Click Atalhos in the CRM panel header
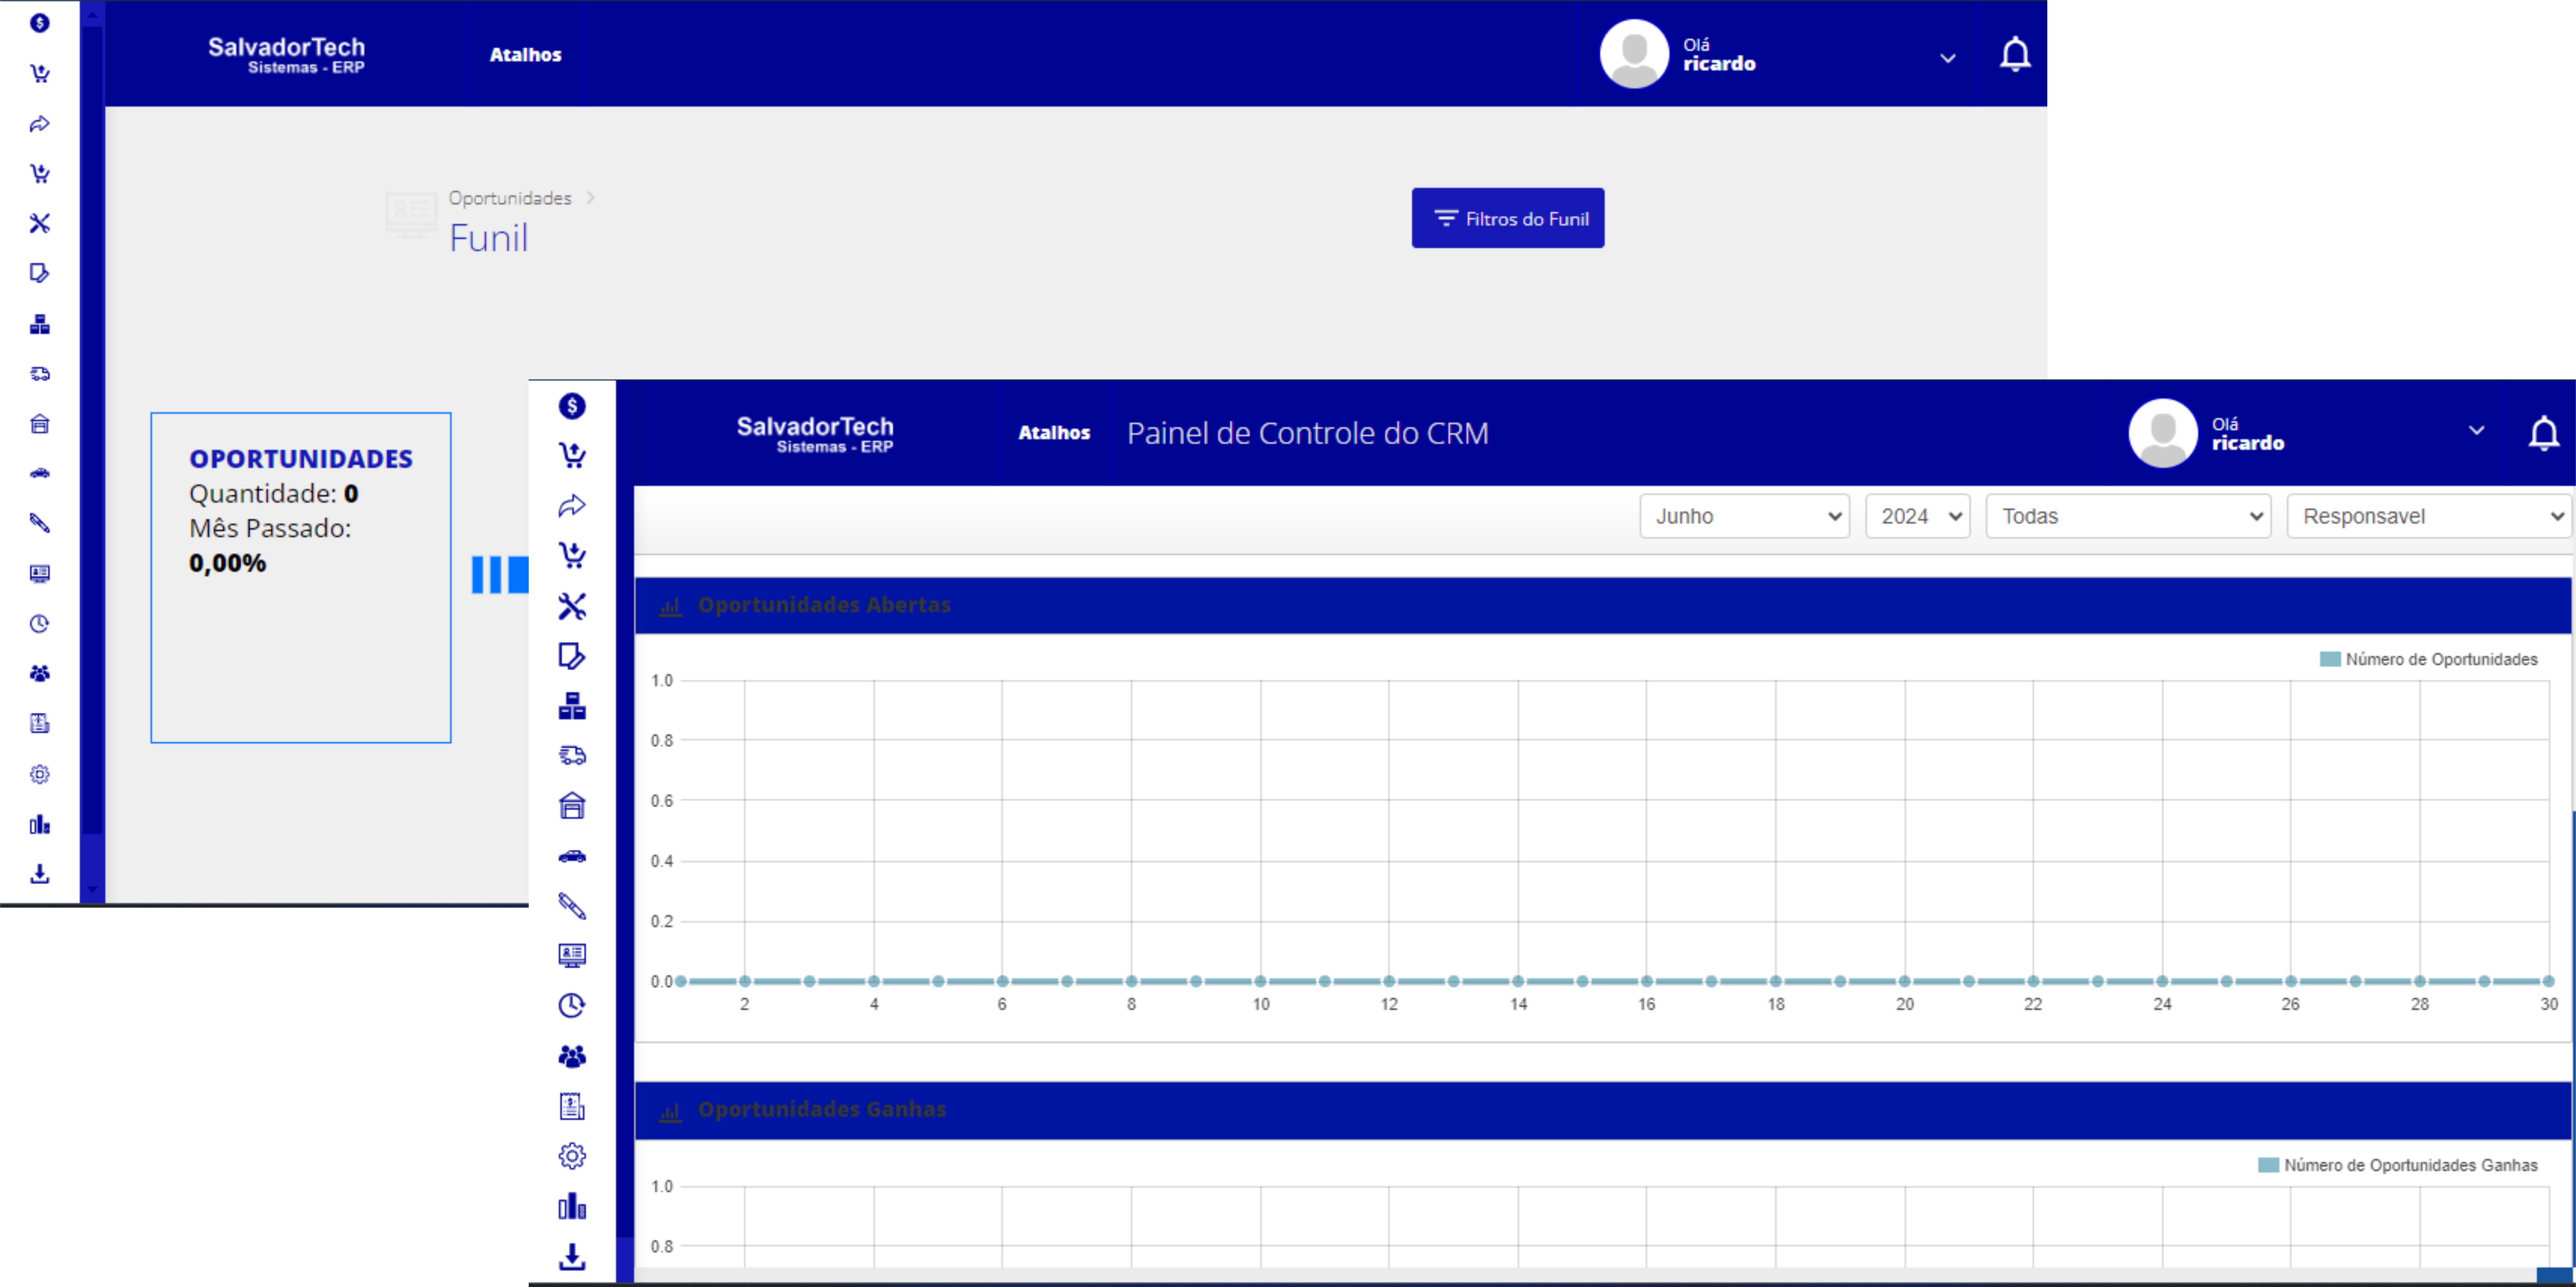The height and width of the screenshot is (1287, 2576). pyautogui.click(x=1054, y=433)
